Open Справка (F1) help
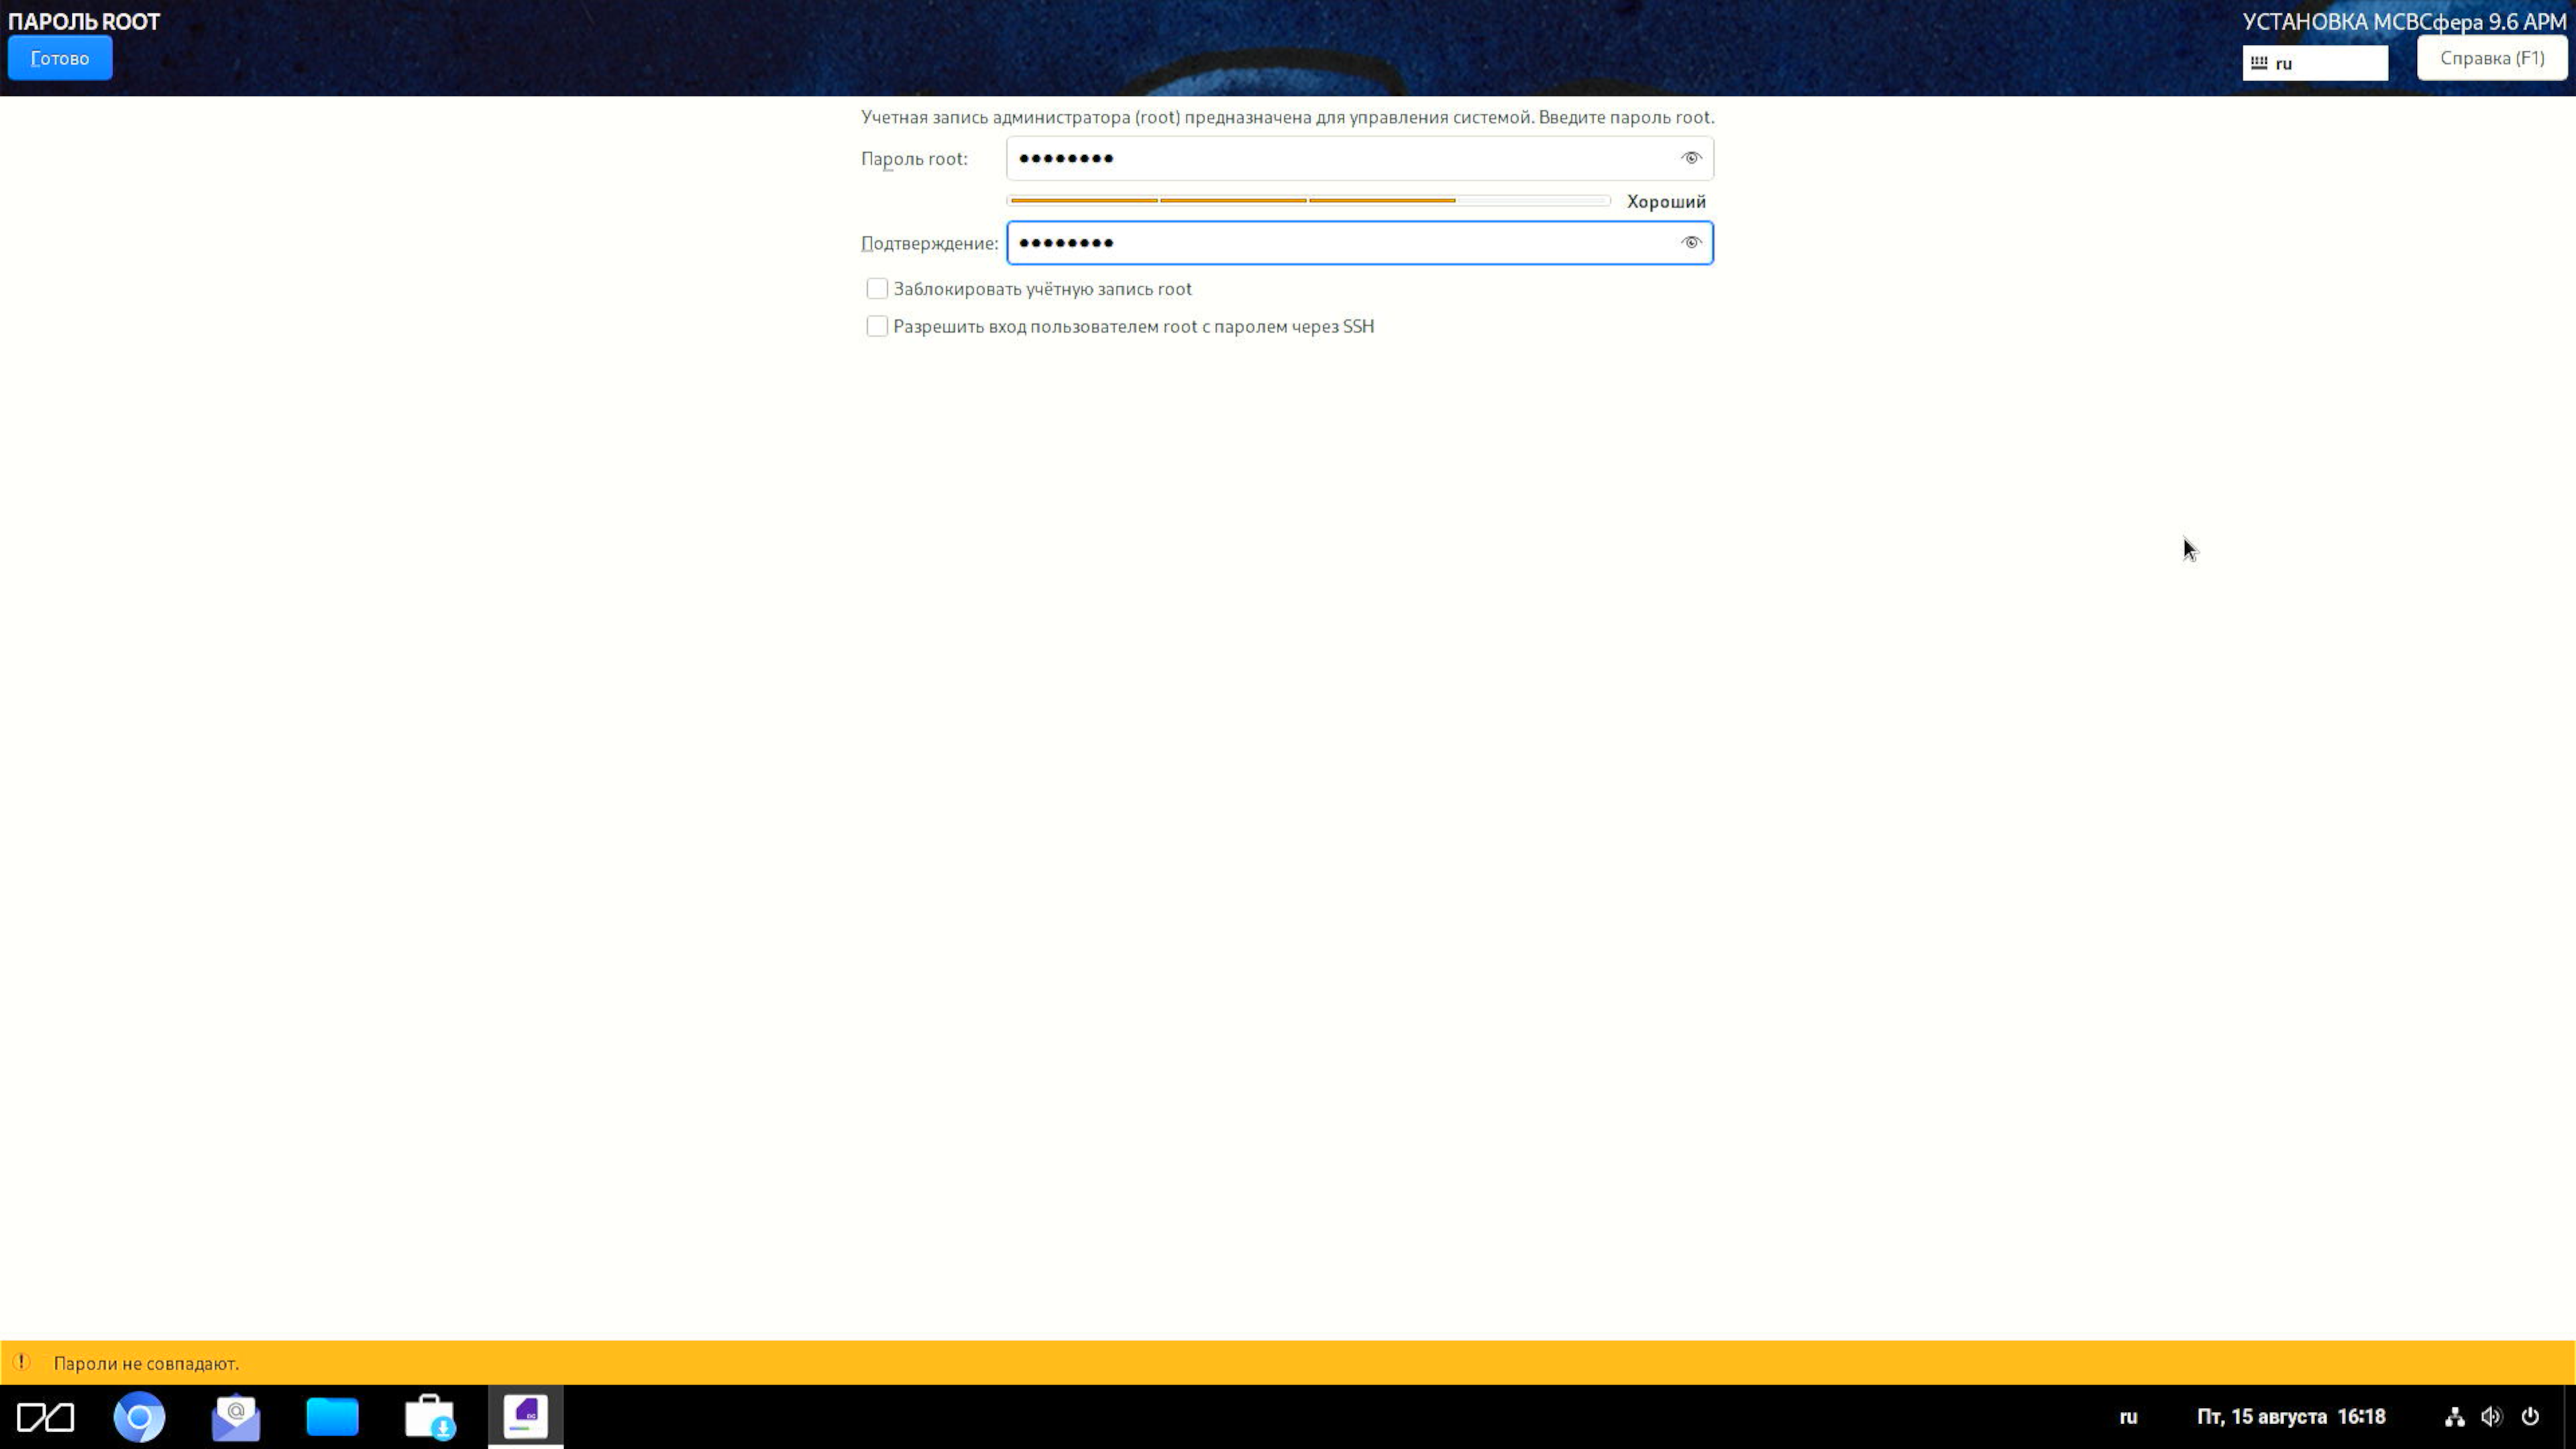 2491,58
